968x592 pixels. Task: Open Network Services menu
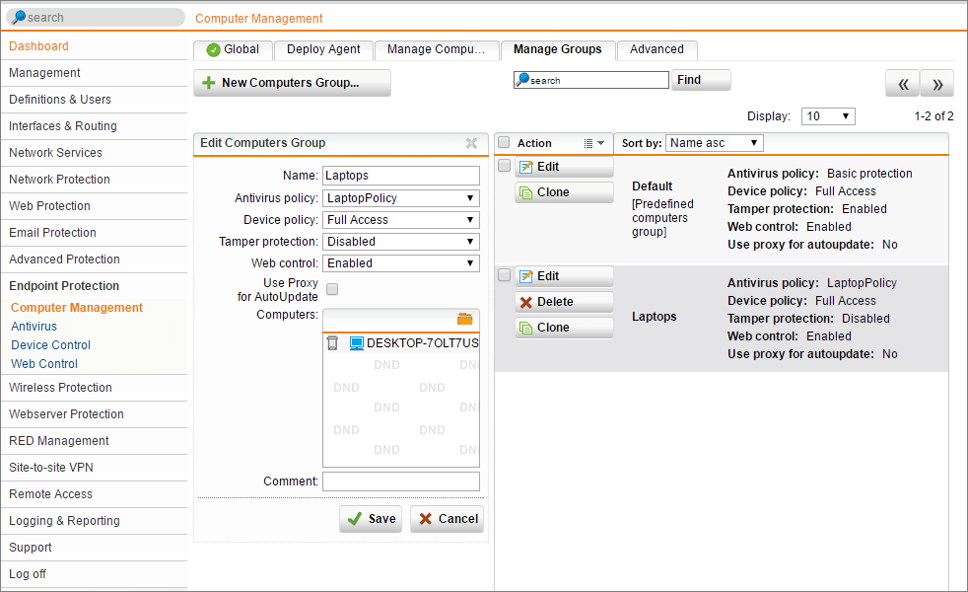tap(55, 153)
